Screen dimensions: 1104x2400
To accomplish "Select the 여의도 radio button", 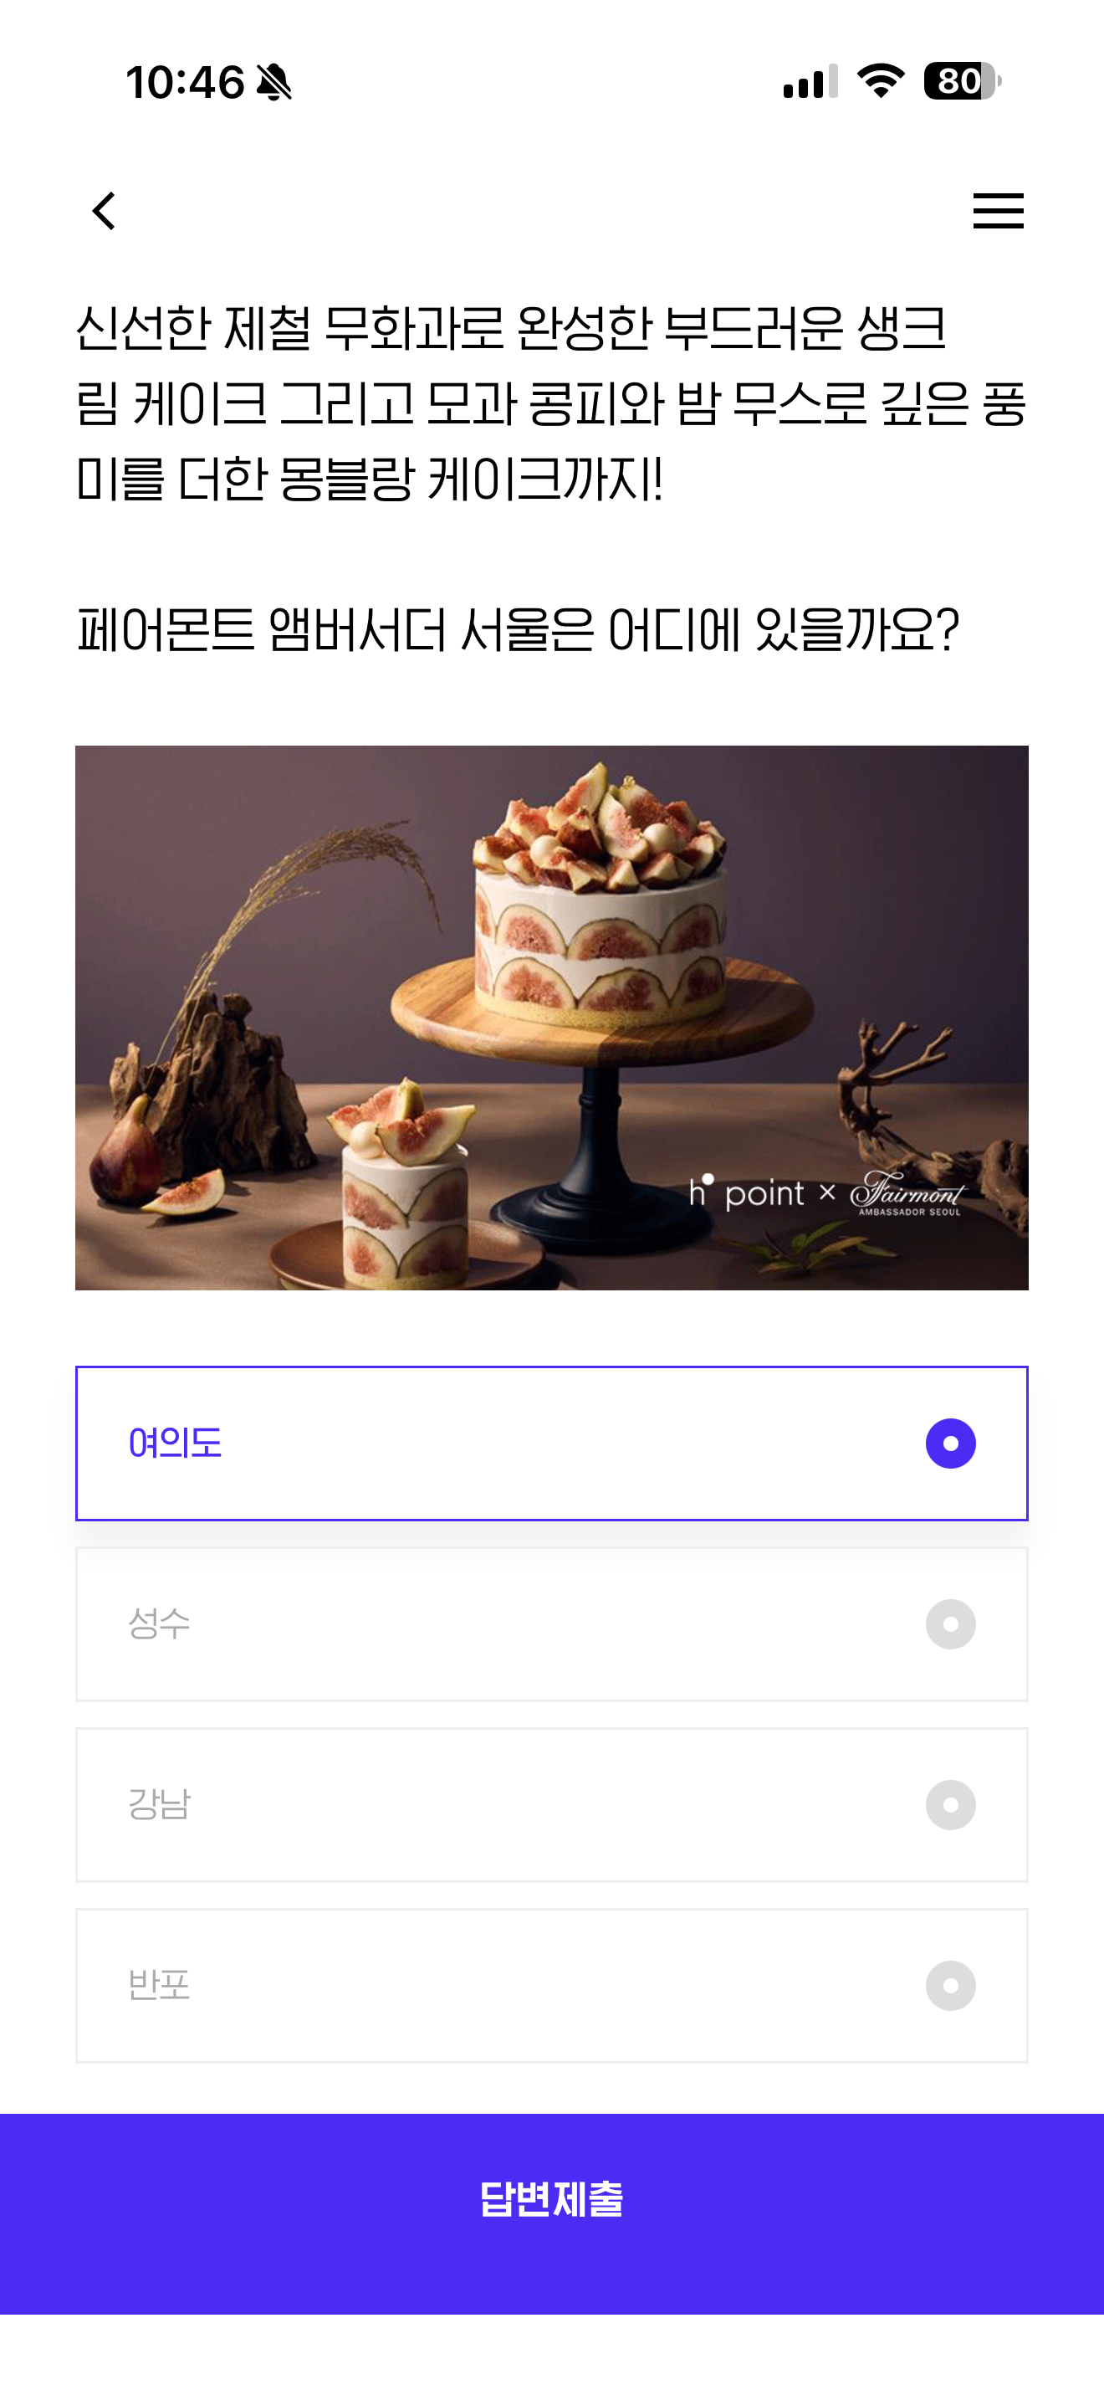I will 950,1444.
